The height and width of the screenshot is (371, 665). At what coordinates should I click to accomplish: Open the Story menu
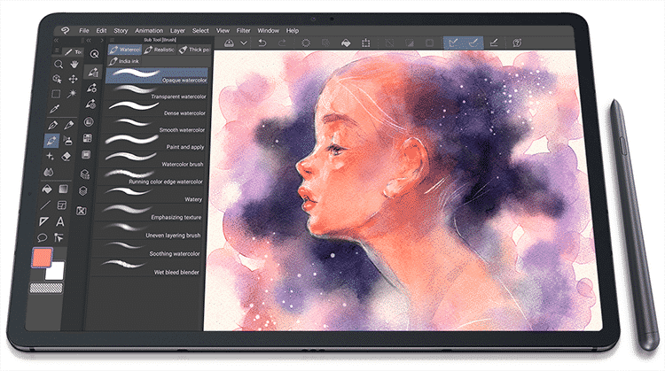point(121,30)
